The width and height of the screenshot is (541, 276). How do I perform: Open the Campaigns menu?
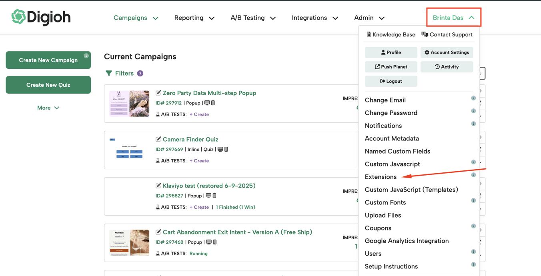click(x=136, y=18)
